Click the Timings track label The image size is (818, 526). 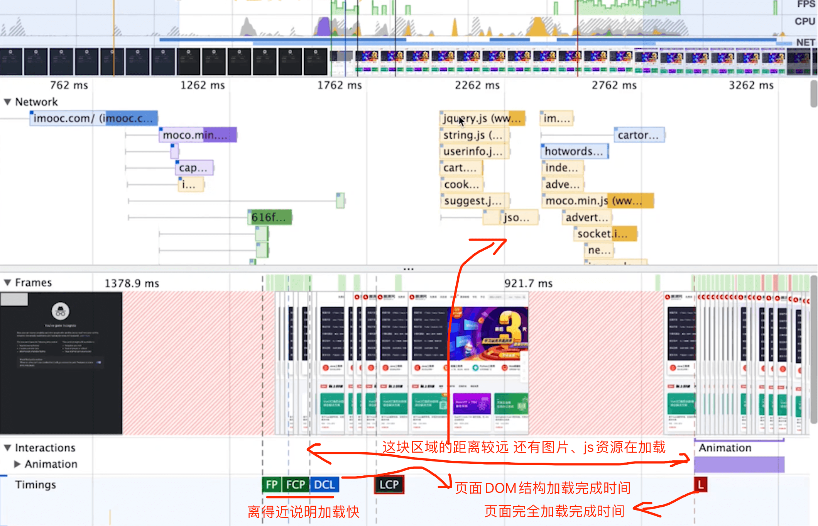tap(35, 485)
